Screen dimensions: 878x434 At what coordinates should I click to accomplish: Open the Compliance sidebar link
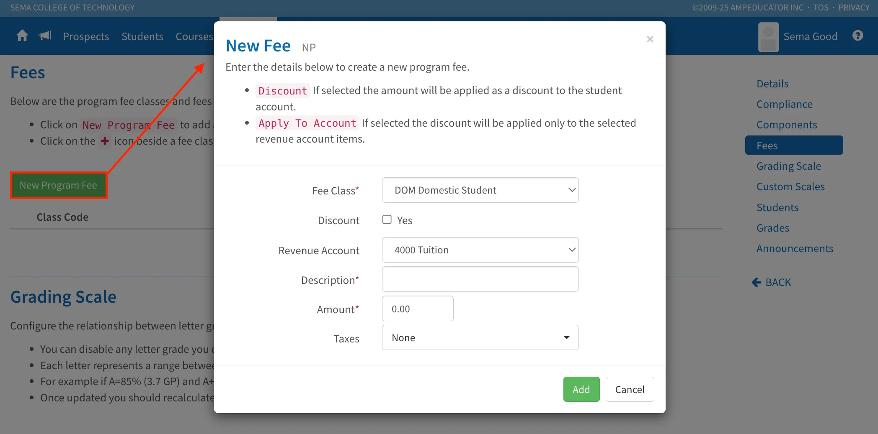[784, 104]
